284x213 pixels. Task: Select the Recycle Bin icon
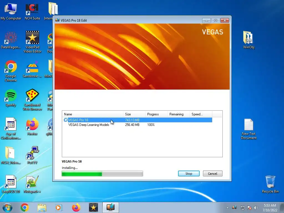pyautogui.click(x=270, y=184)
